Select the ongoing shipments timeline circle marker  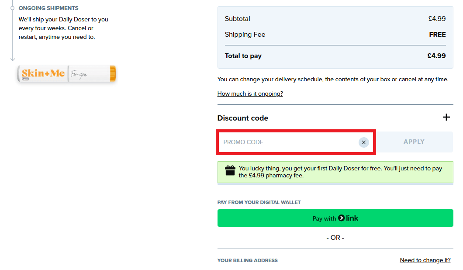point(13,8)
